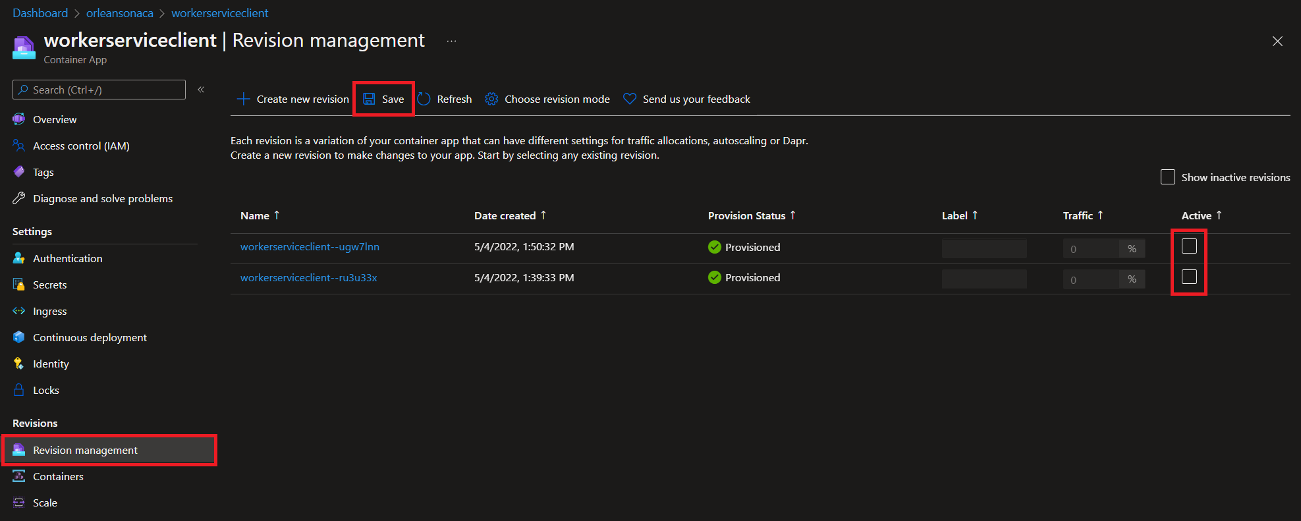This screenshot has height=521, width=1301.
Task: Click the Scale icon in sidebar
Action: 19,503
